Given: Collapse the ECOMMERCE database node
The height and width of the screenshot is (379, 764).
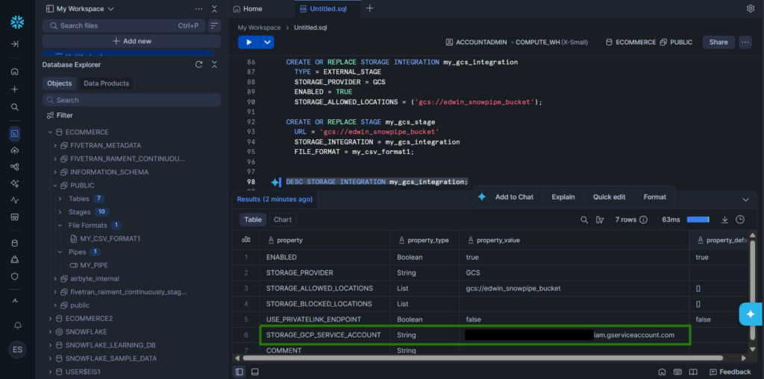Looking at the screenshot, I should [50, 133].
